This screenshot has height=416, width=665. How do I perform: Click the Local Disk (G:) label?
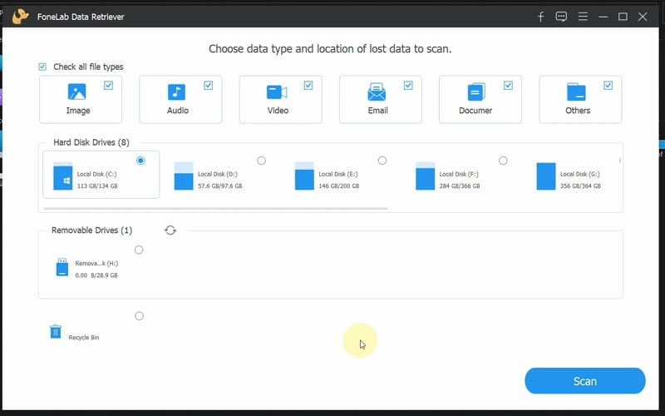tap(580, 174)
